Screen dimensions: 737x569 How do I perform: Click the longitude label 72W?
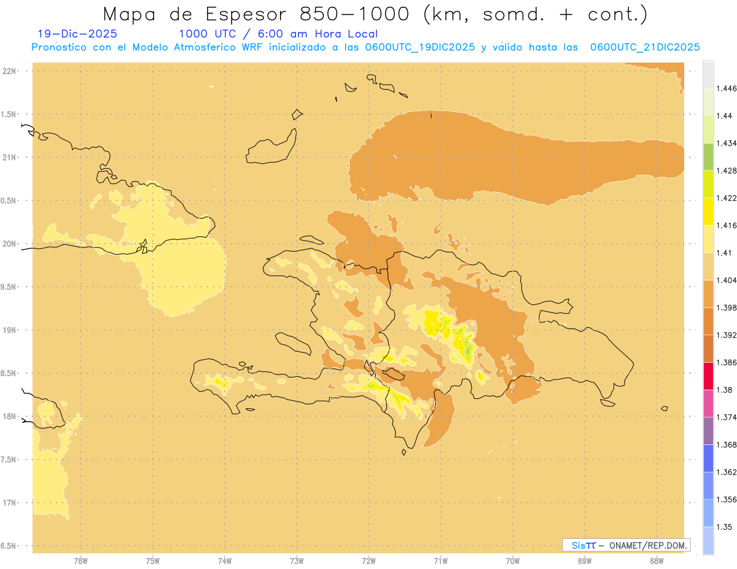pos(368,560)
